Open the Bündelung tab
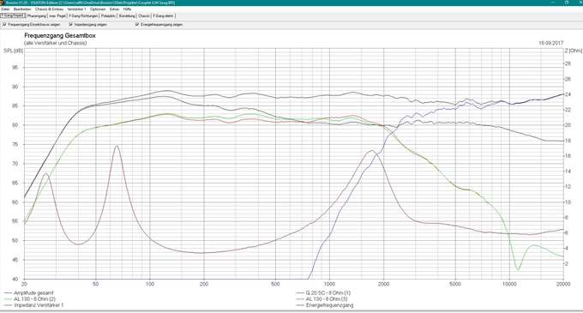583x313 pixels. pos(127,16)
